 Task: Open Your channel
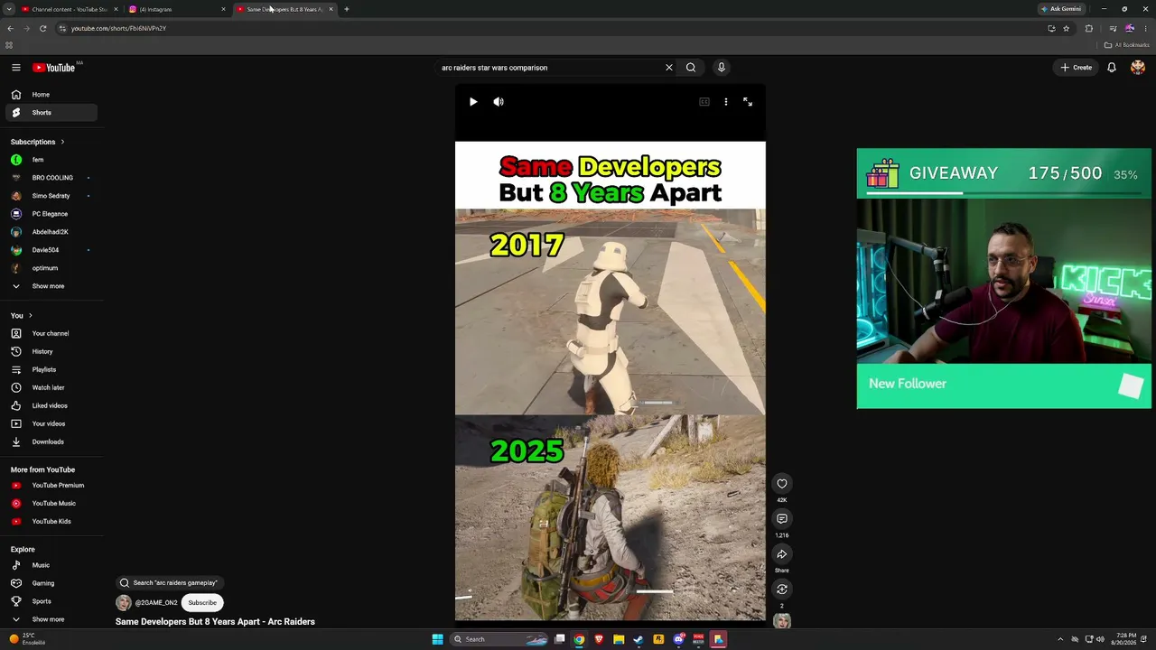(x=51, y=334)
